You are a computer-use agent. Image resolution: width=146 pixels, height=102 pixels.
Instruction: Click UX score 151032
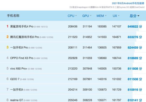click(x=117, y=79)
